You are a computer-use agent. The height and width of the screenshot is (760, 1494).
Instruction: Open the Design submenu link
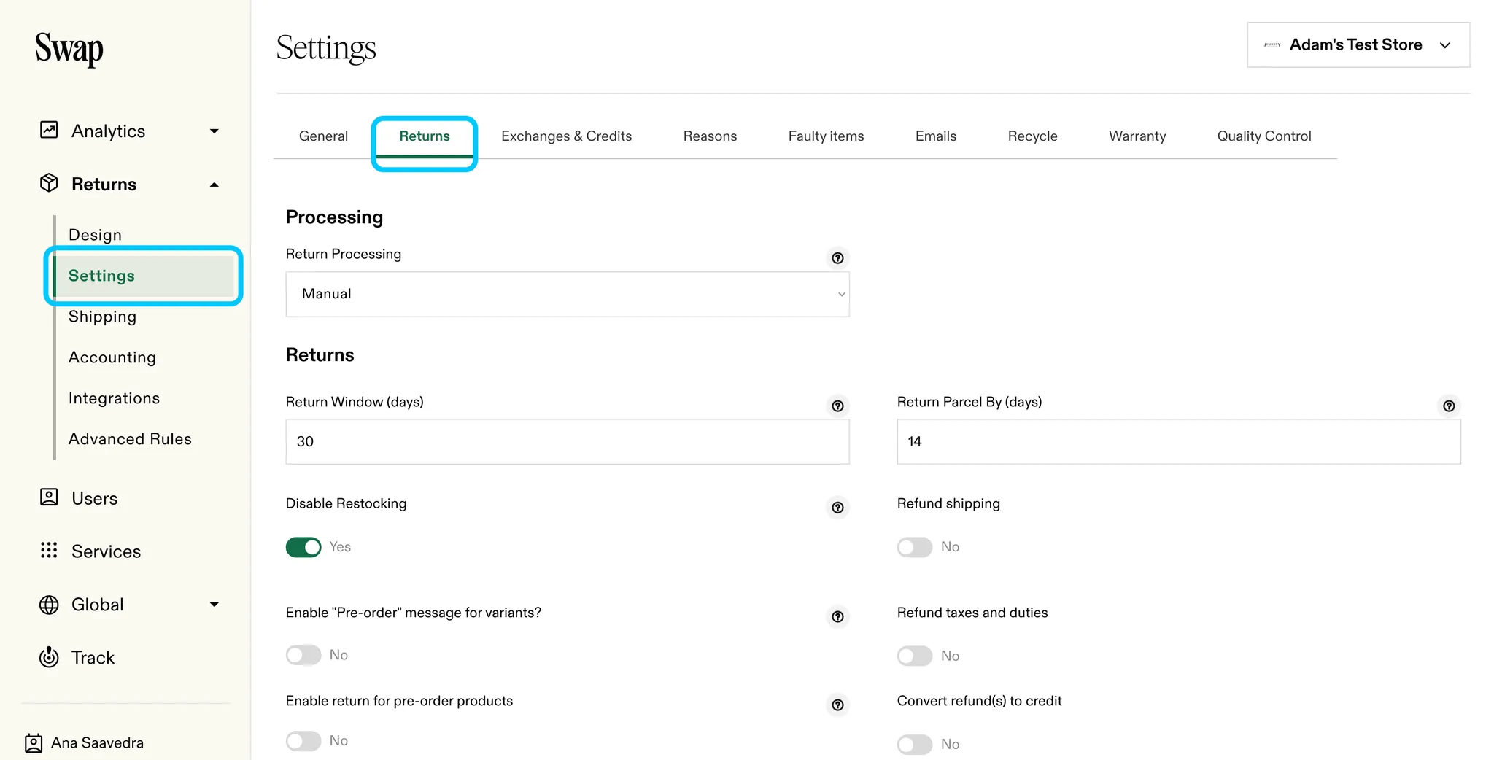[x=95, y=235]
